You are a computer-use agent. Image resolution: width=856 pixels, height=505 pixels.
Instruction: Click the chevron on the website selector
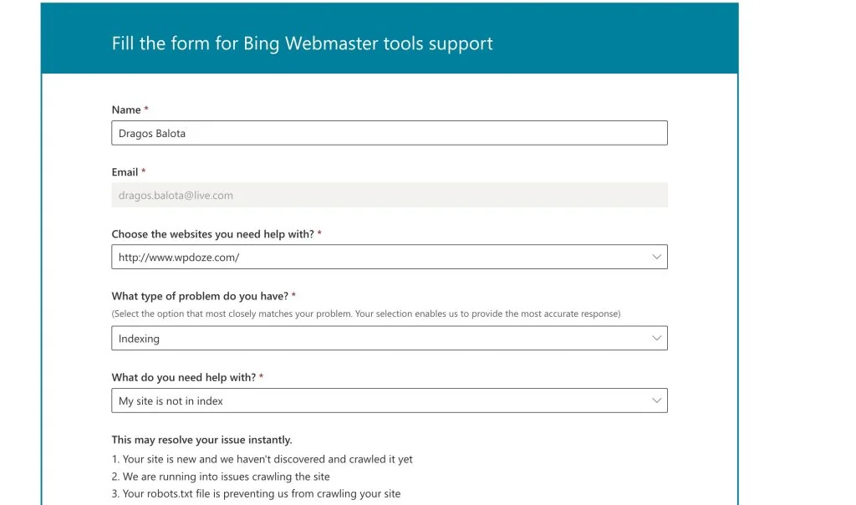point(657,257)
